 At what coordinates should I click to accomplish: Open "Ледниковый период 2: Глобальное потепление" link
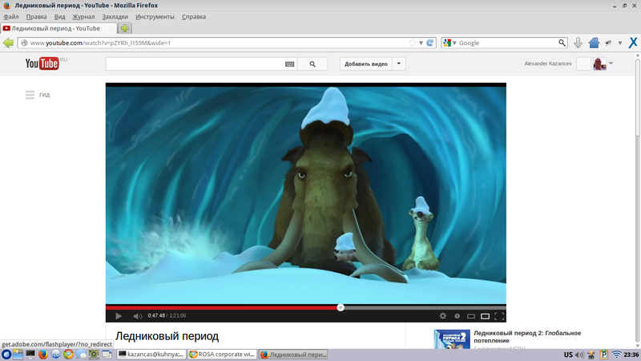pos(527,337)
